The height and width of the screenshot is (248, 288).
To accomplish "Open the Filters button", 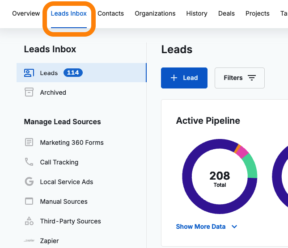I will 240,78.
